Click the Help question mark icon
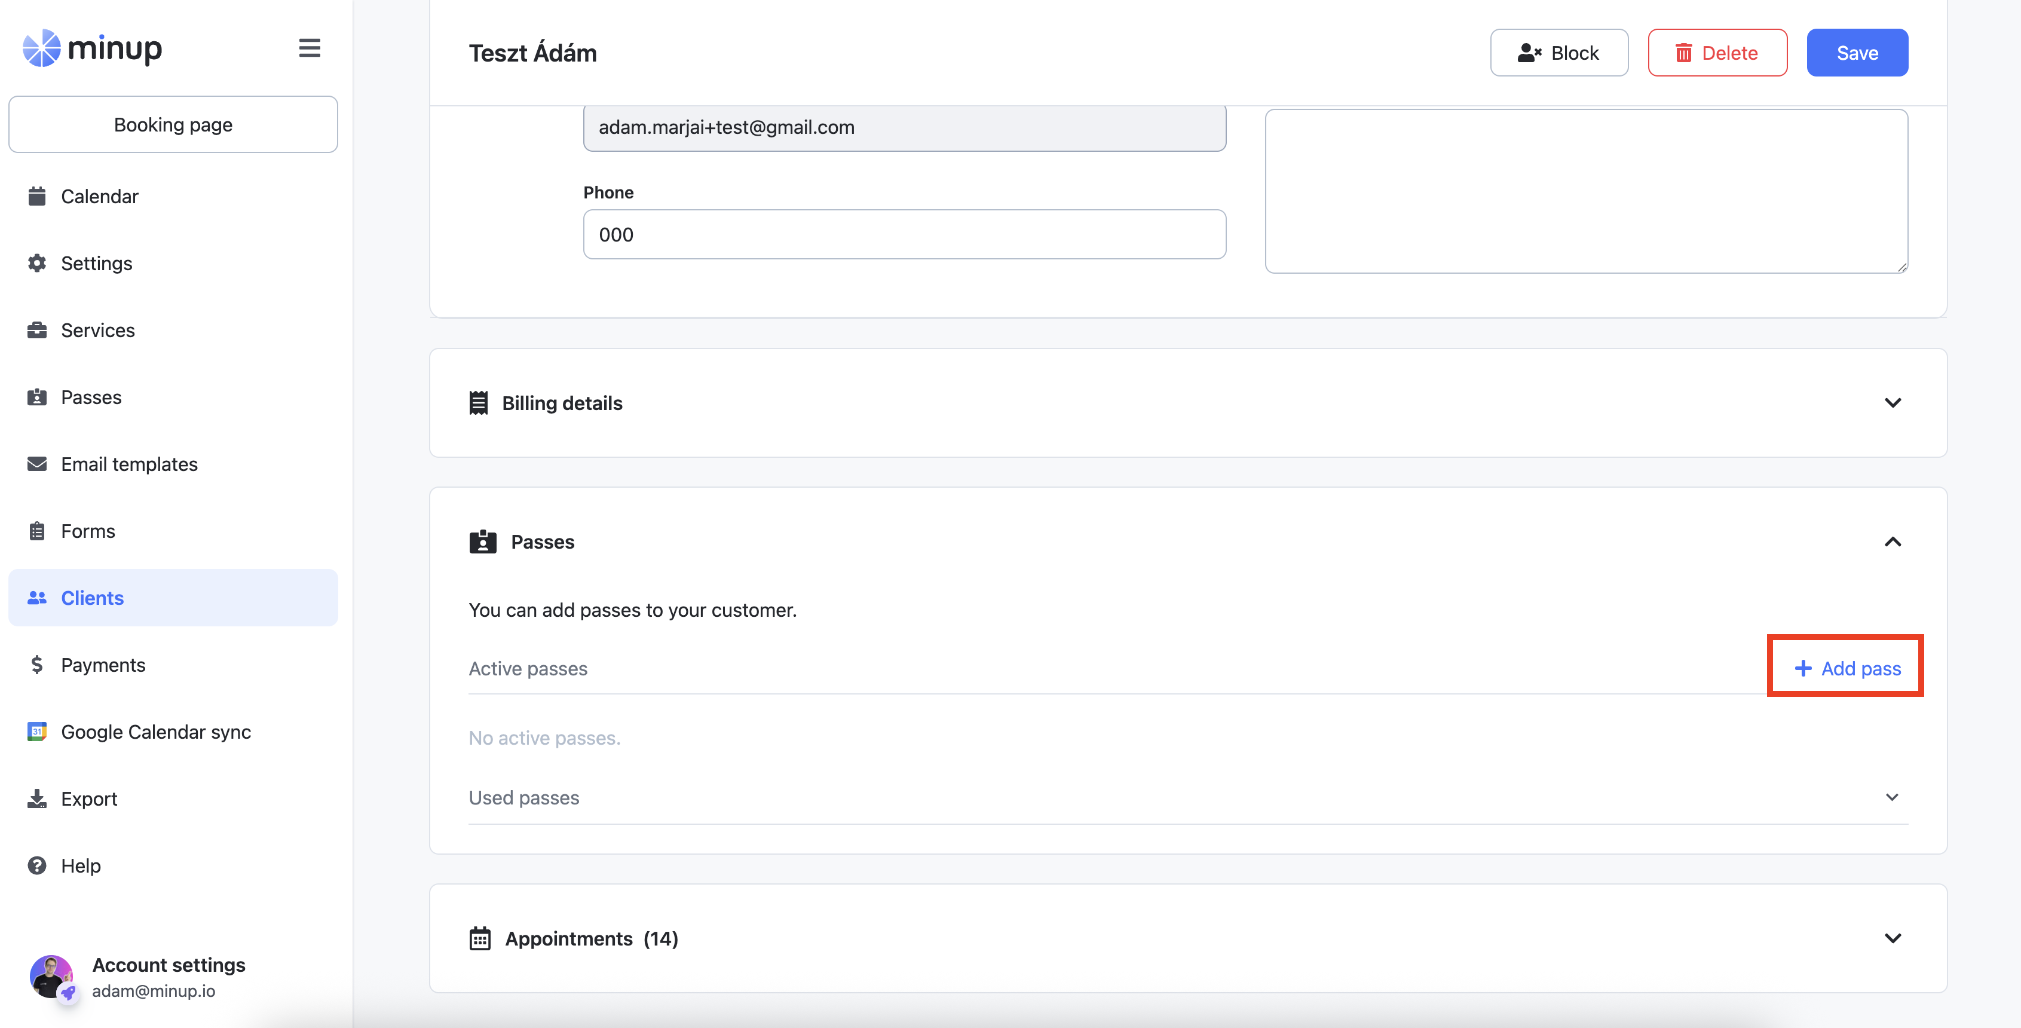 [37, 865]
